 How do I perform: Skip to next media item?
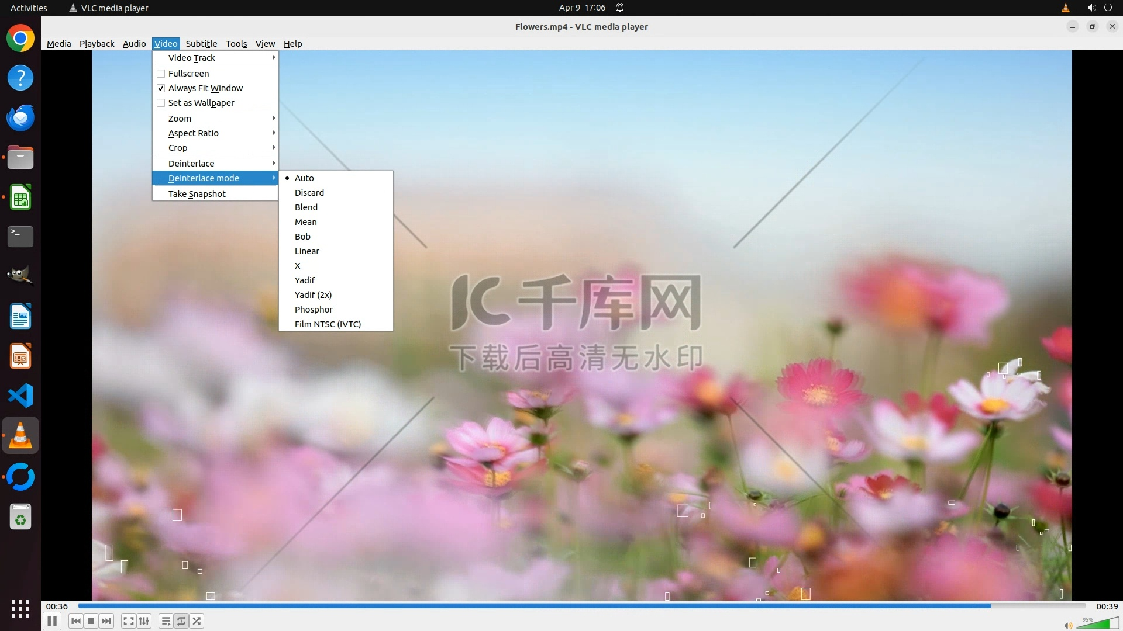(x=106, y=621)
